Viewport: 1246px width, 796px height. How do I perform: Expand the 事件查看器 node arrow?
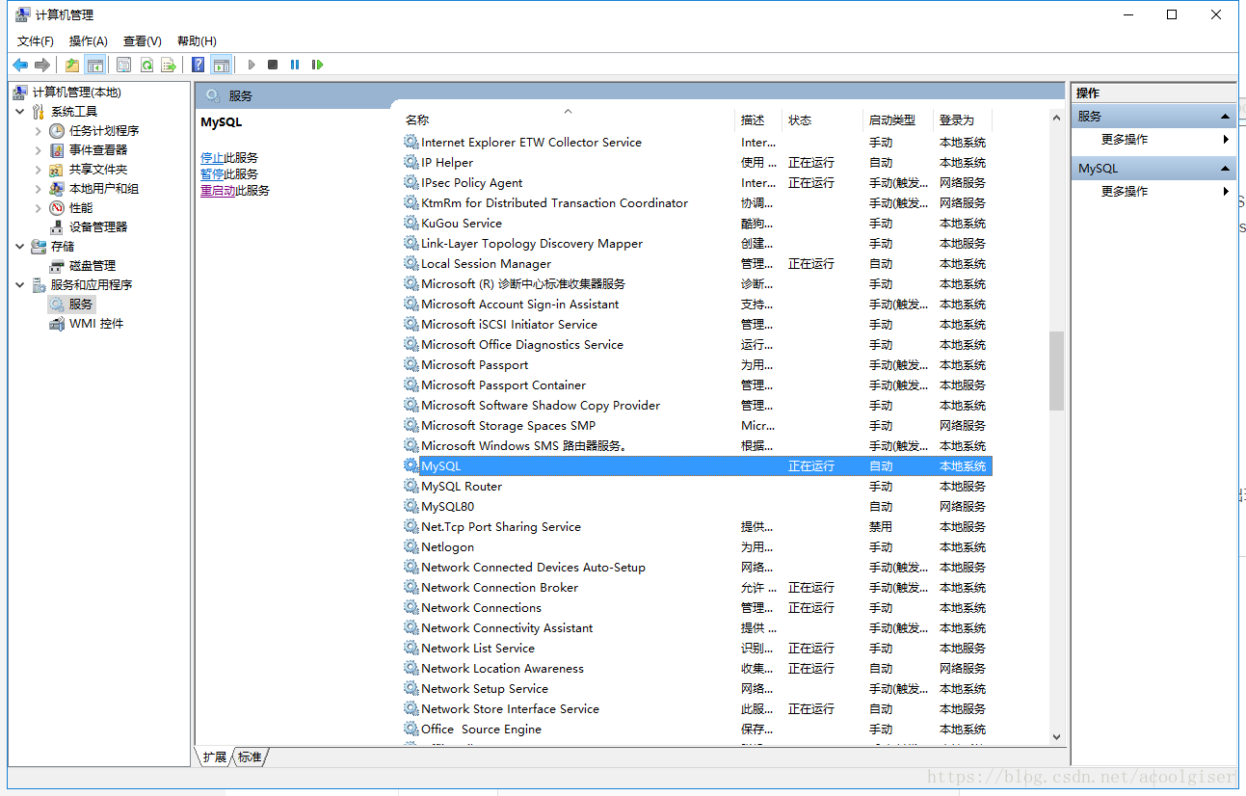39,149
